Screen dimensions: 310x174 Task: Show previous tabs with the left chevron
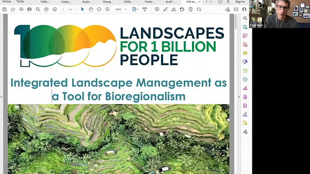point(206,2)
